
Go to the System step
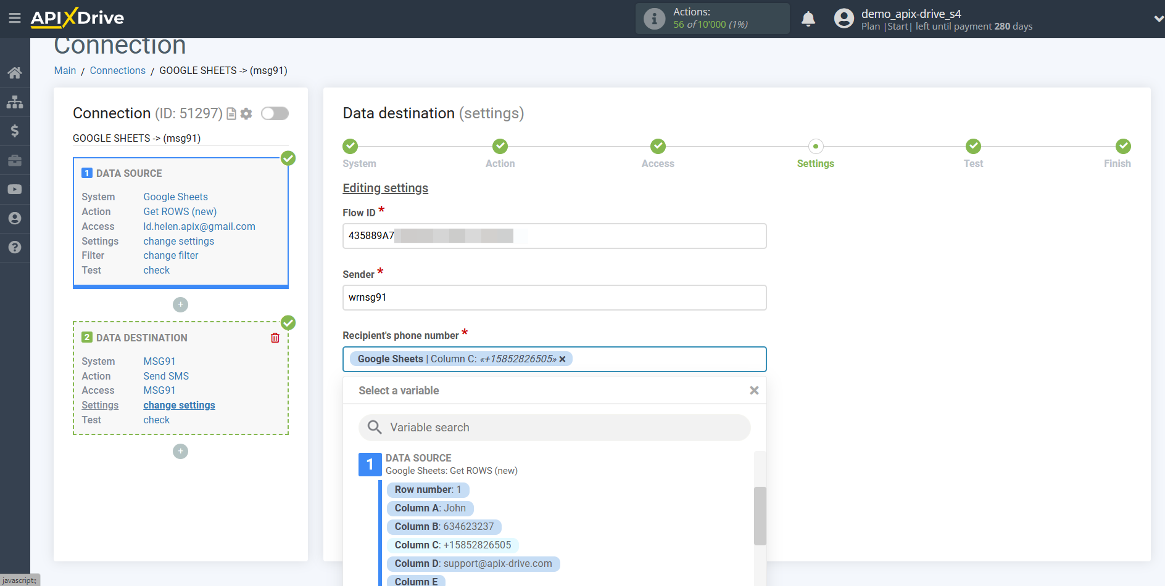click(x=350, y=146)
